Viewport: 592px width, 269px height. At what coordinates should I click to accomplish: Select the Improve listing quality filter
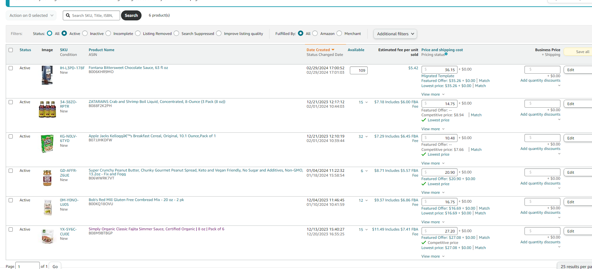[x=219, y=33]
